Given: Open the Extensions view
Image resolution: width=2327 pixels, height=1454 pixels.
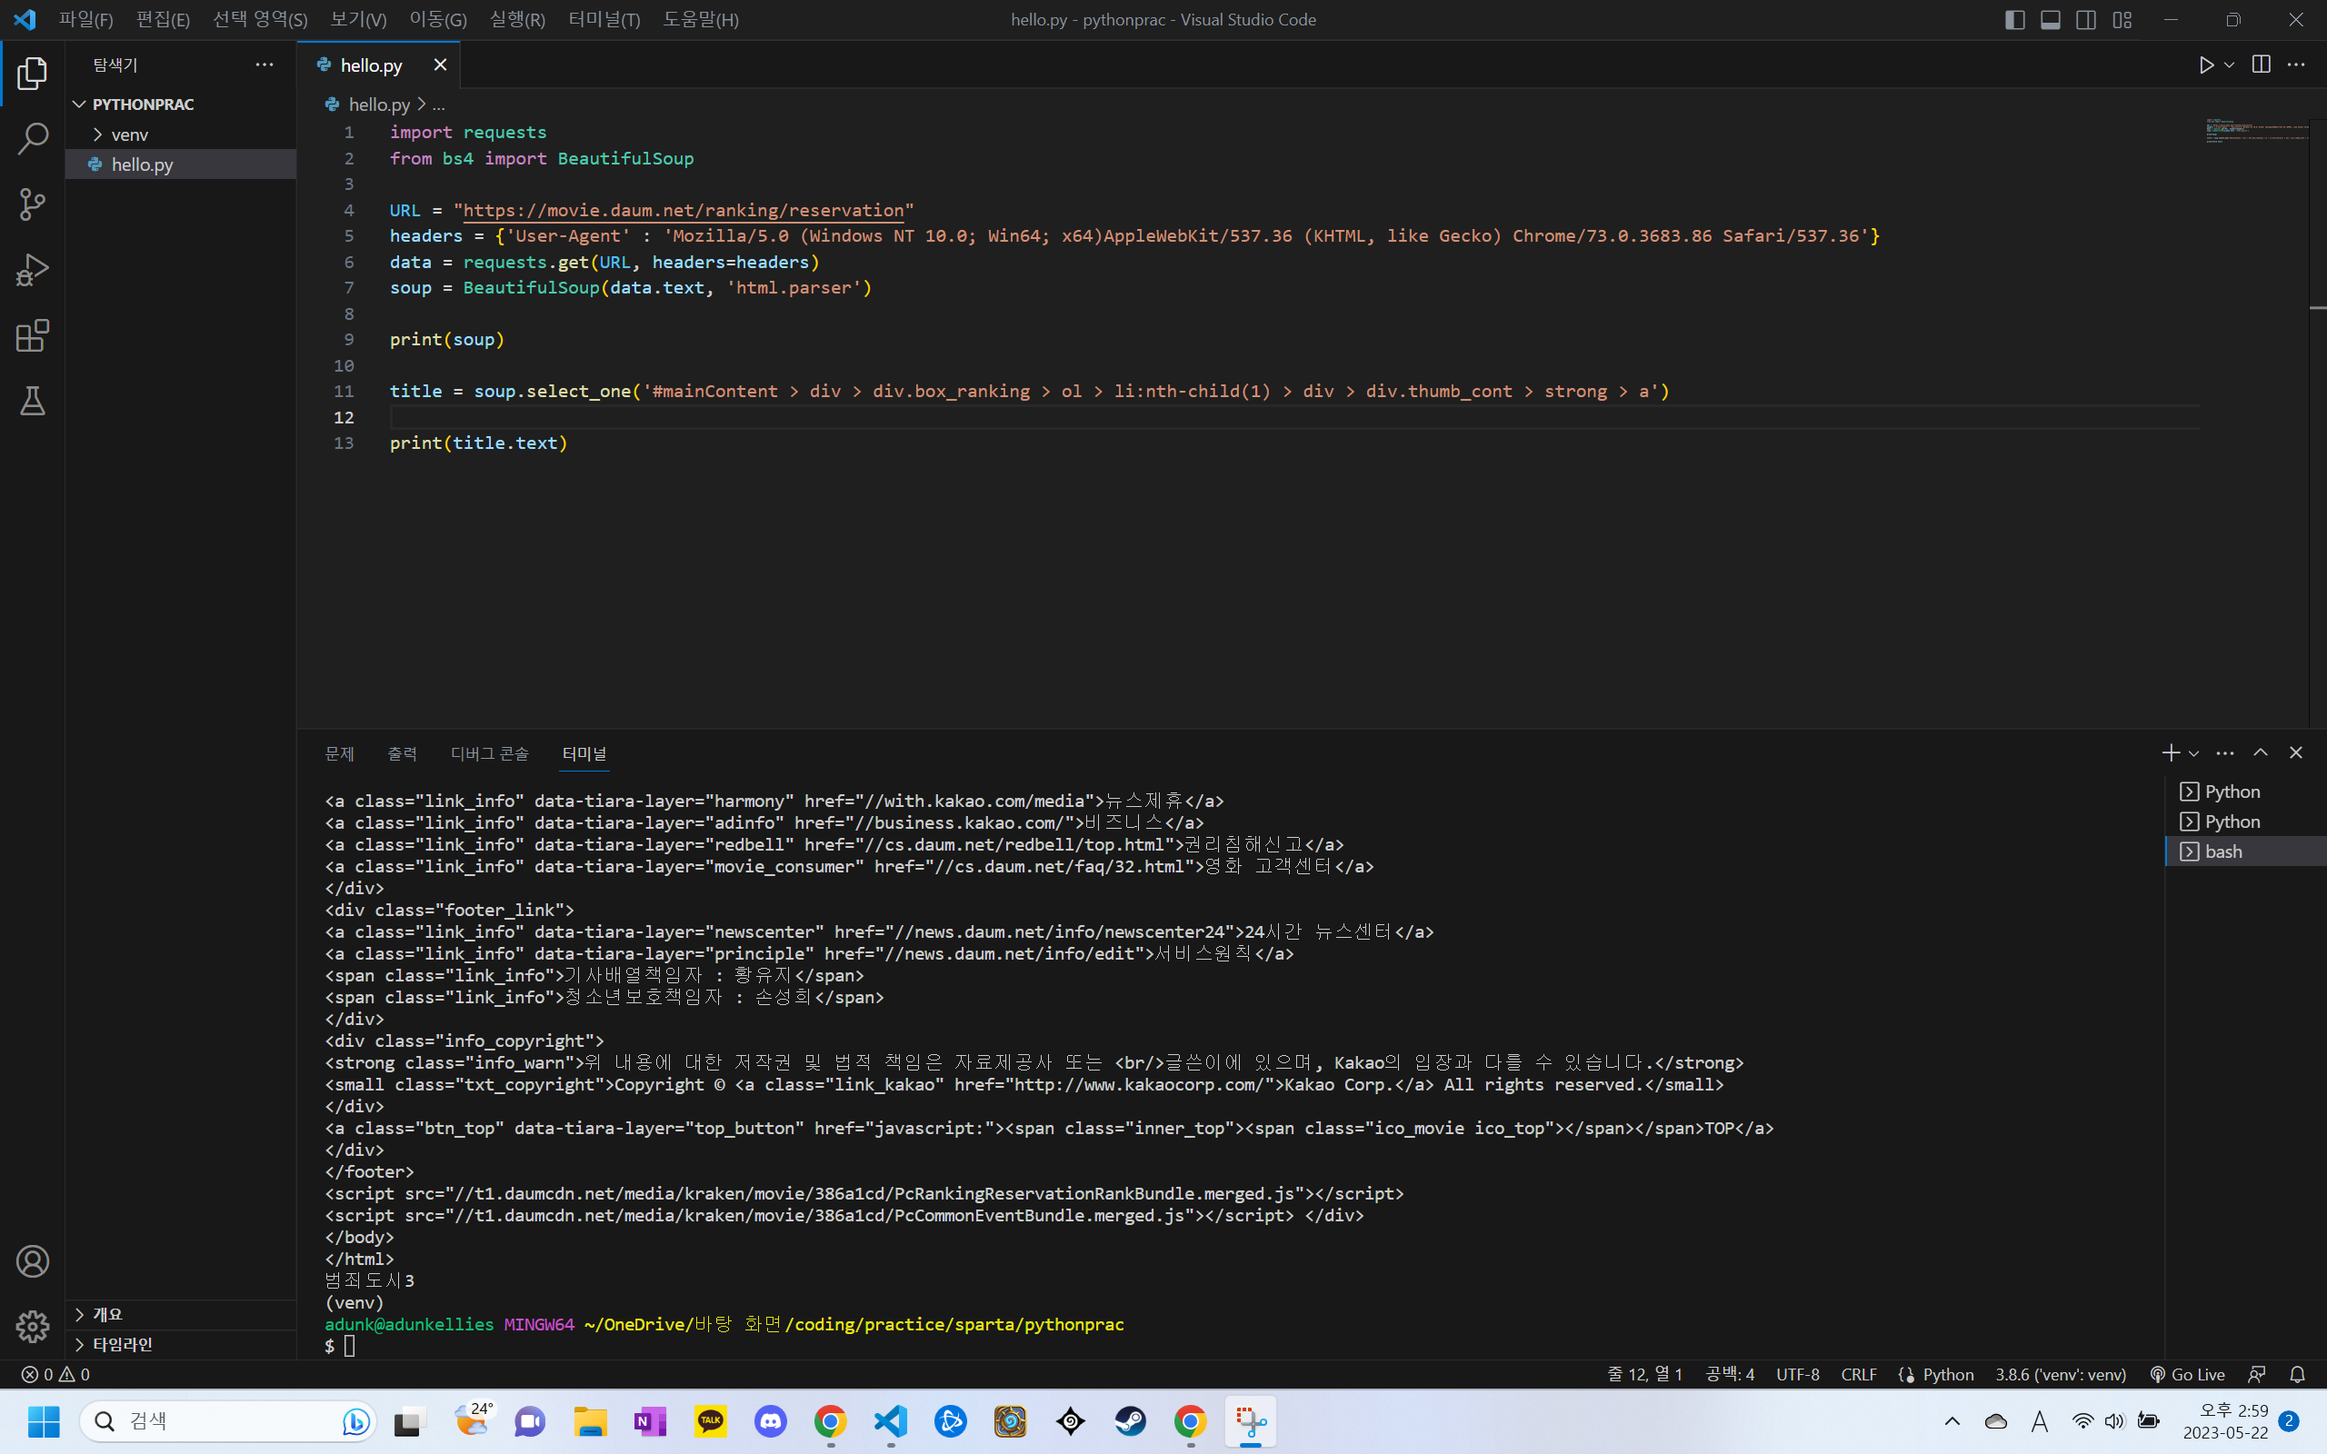Looking at the screenshot, I should coord(33,335).
